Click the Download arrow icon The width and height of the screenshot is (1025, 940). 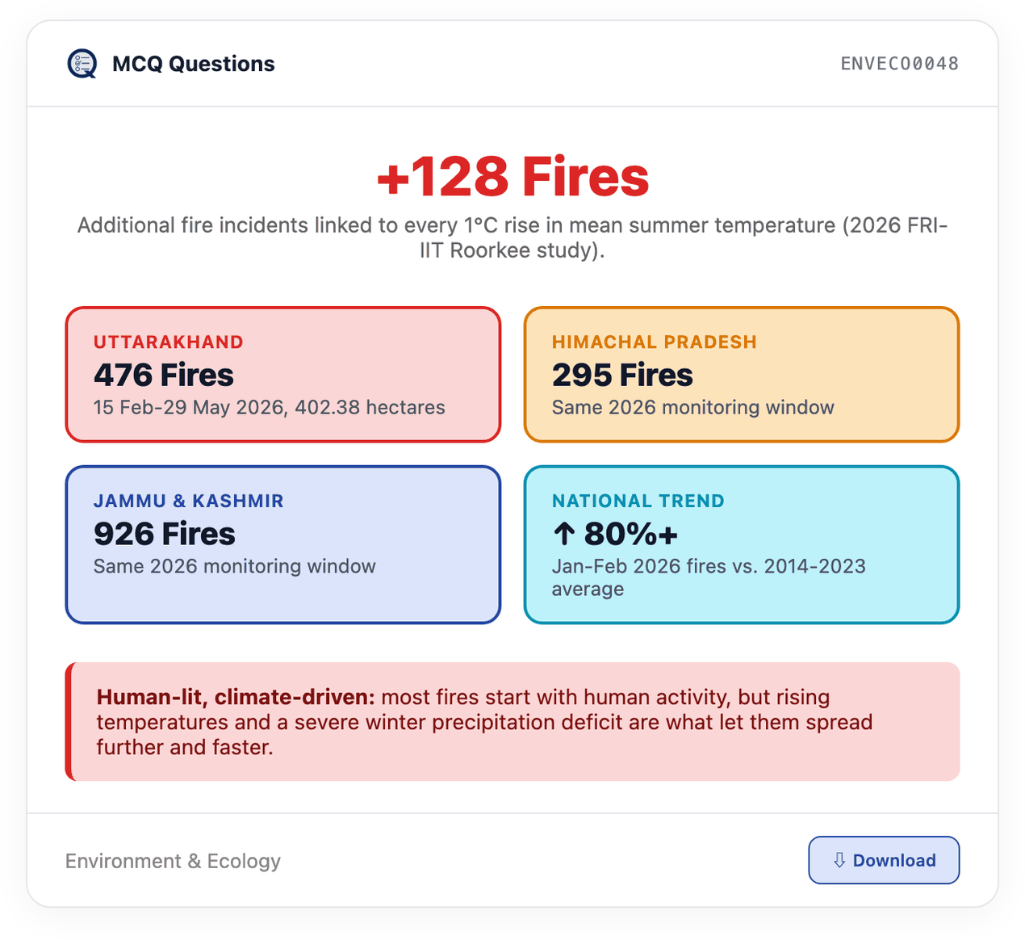[839, 860]
